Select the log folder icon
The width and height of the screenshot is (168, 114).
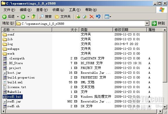(x=5, y=44)
